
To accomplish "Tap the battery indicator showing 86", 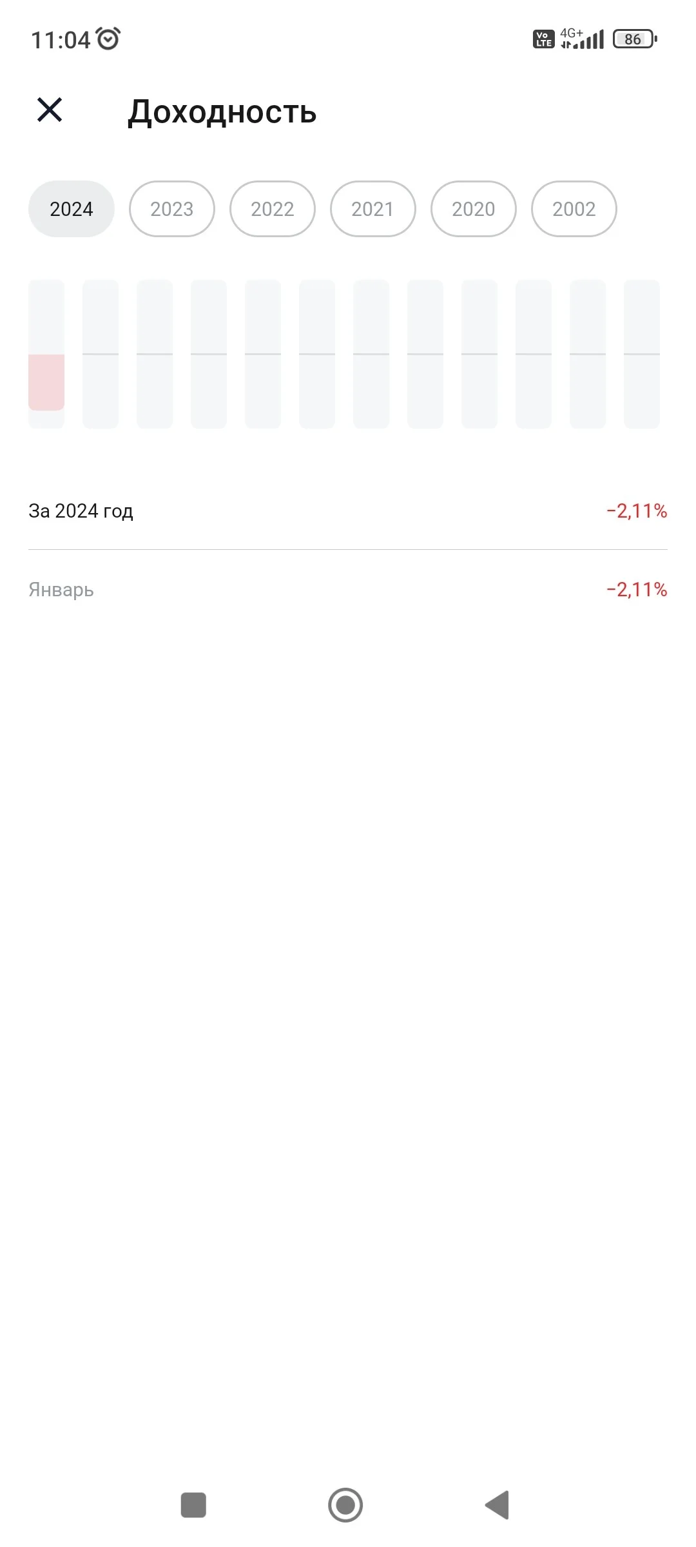I will pos(635,39).
